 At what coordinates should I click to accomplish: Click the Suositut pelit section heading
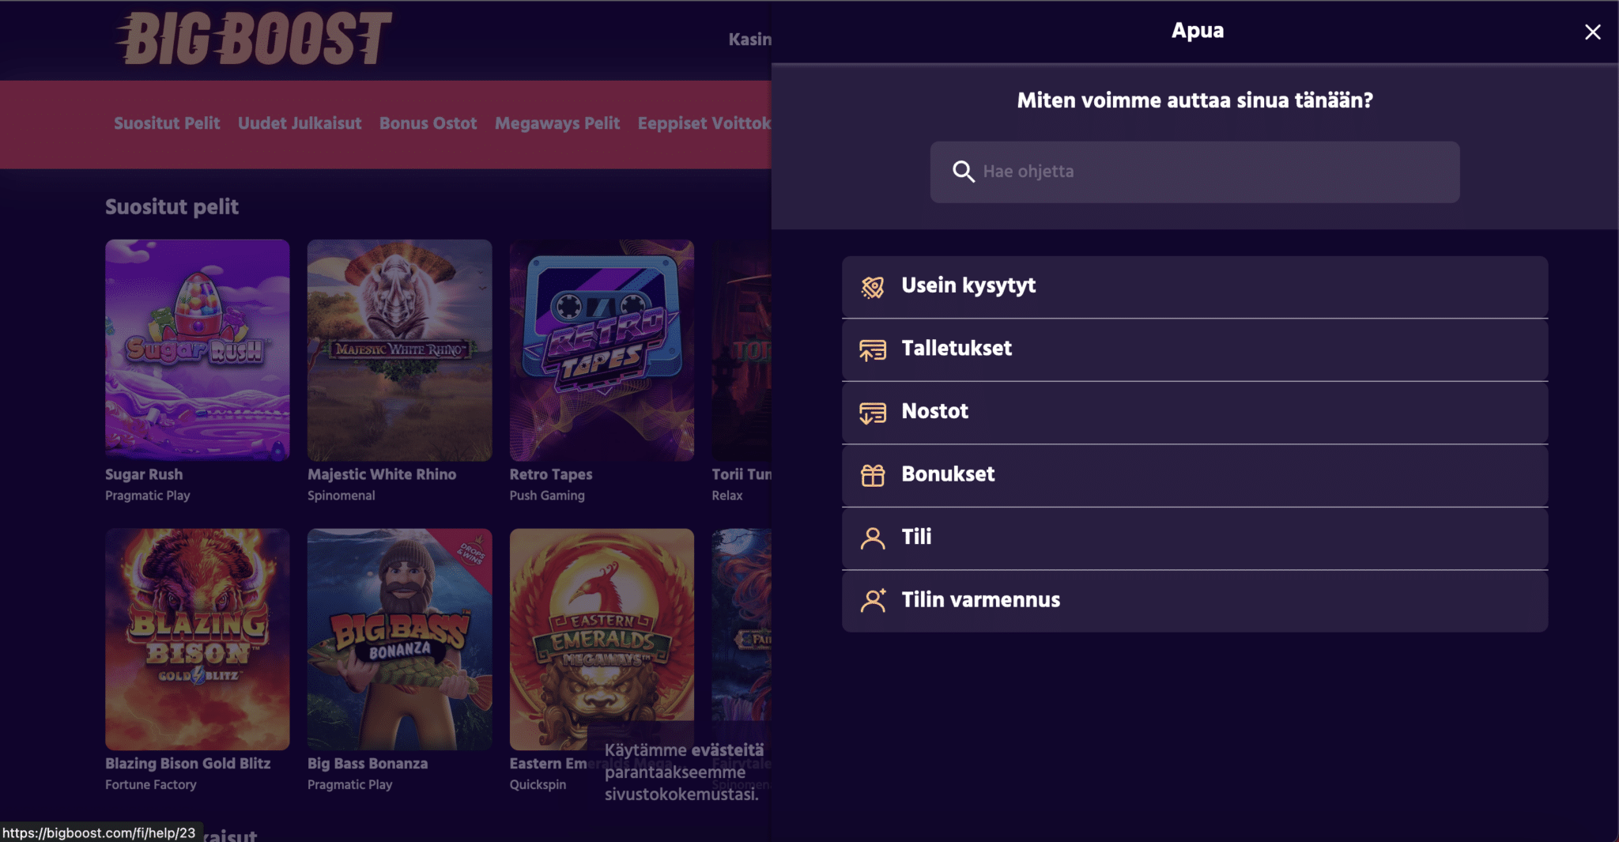(172, 207)
